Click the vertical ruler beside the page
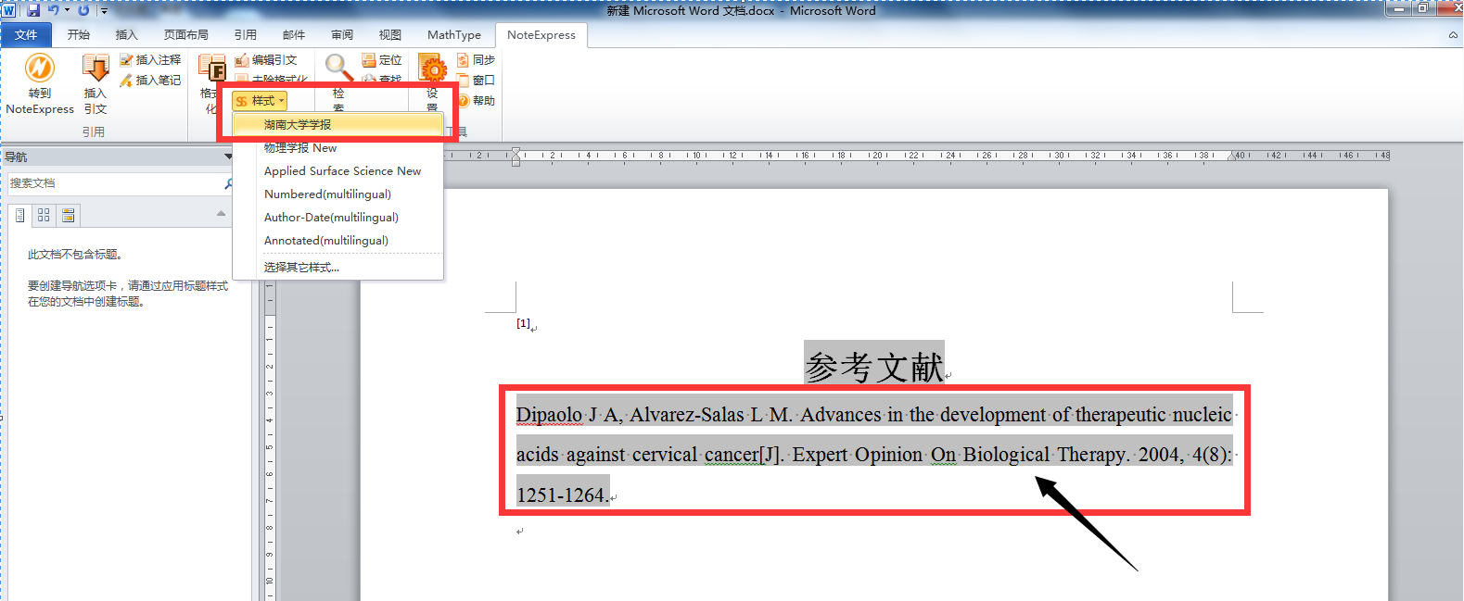The height and width of the screenshot is (601, 1464). 270,440
